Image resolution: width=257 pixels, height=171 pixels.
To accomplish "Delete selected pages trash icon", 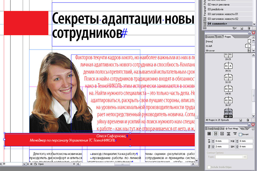I will (x=248, y=120).
